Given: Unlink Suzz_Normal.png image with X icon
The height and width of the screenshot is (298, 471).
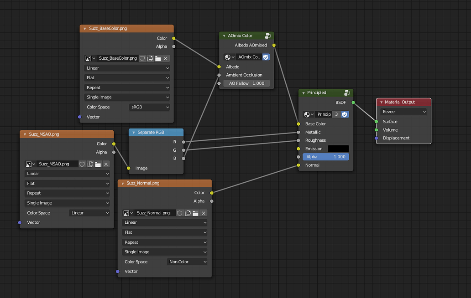Looking at the screenshot, I should pyautogui.click(x=204, y=213).
